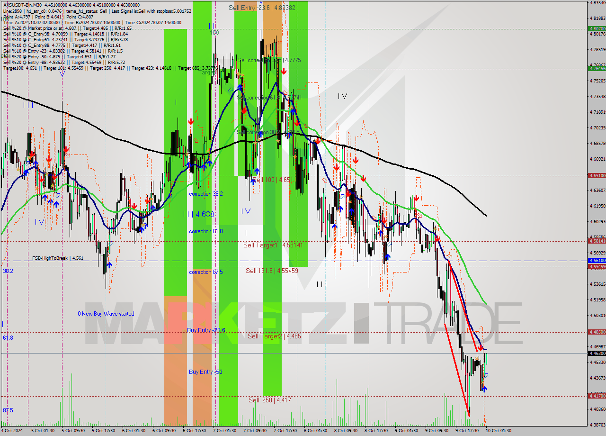Screen dimensions: 606x436
Task: Select the '5 Oct 09:30' time axis label
Action: (72, 431)
